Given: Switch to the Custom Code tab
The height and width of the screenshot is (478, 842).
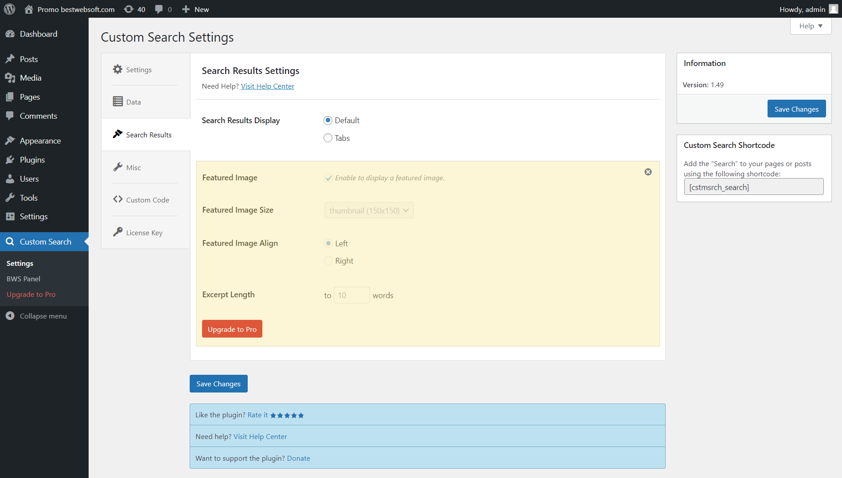Looking at the screenshot, I should coord(147,200).
